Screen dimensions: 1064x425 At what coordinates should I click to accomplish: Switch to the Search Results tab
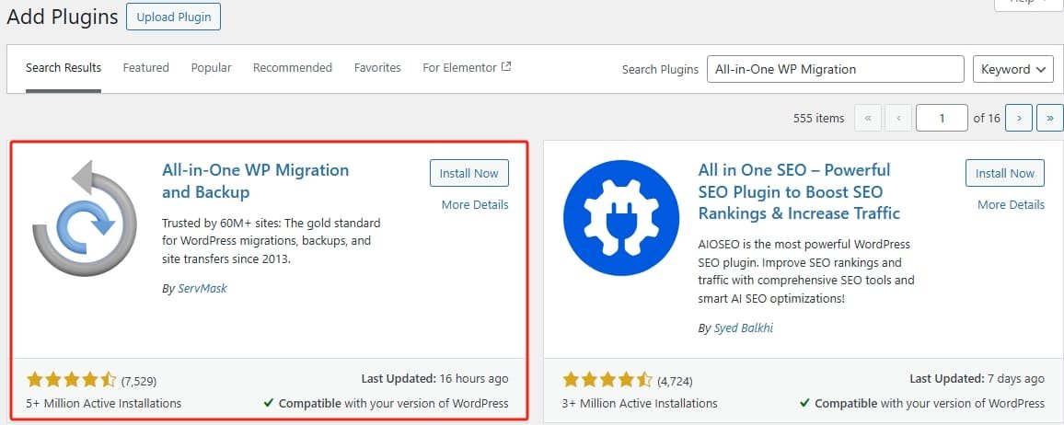[64, 68]
